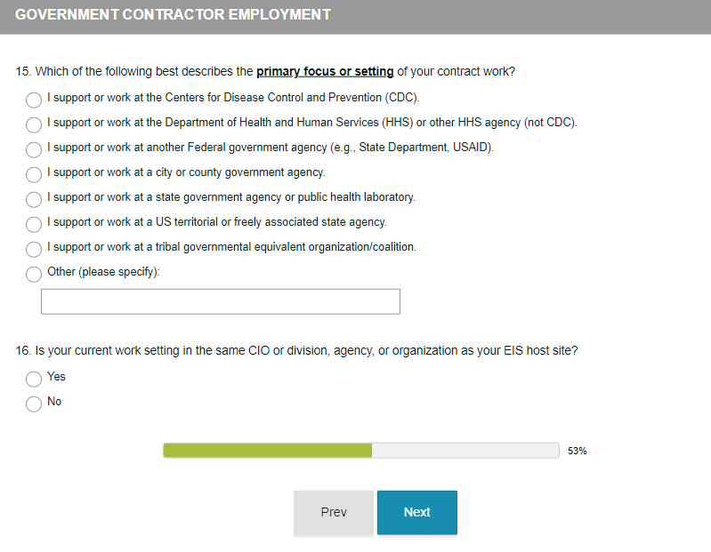Click the 'Government Contractor Employment' section header
The image size is (711, 552).
click(x=173, y=15)
